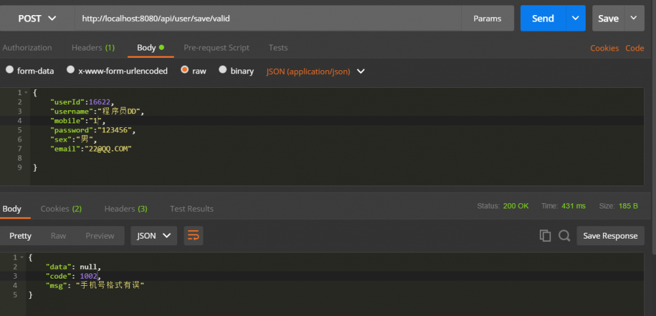Select the binary body radio button
656x316 pixels.
[x=223, y=70]
